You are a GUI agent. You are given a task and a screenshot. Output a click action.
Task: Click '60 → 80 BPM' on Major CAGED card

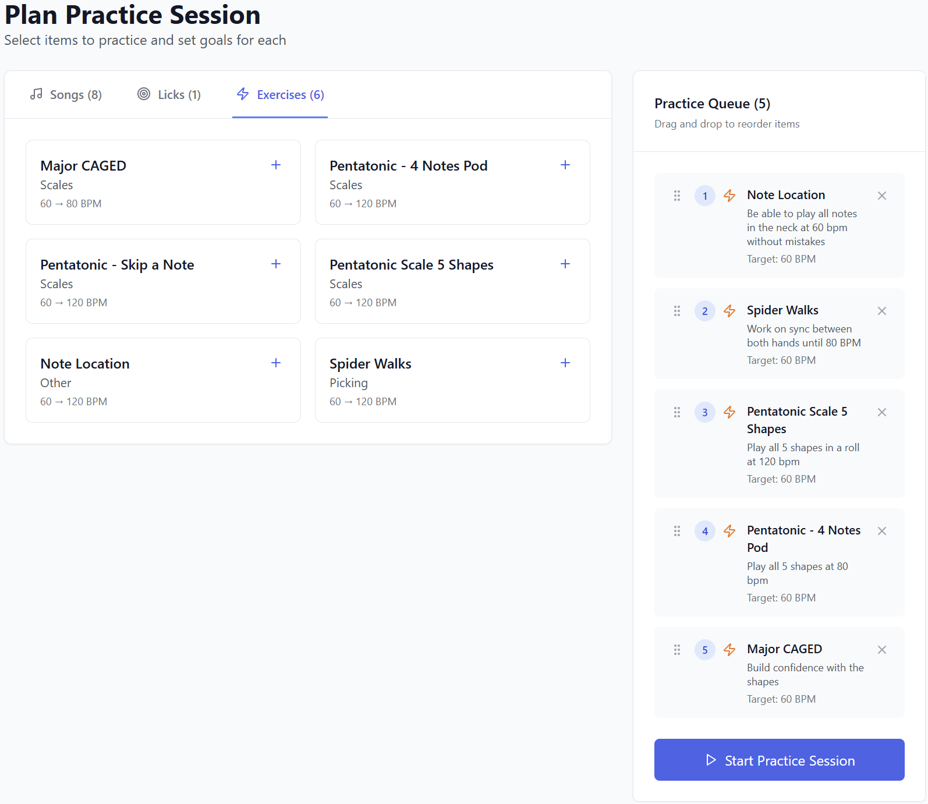pyautogui.click(x=71, y=204)
